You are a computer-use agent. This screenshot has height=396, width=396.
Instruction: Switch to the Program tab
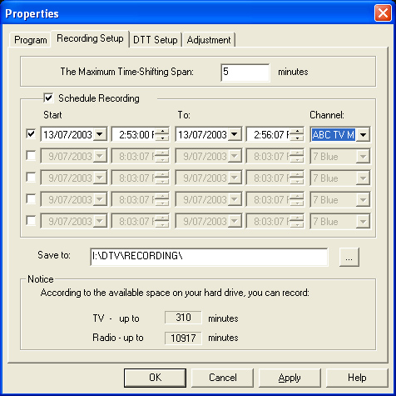(30, 40)
